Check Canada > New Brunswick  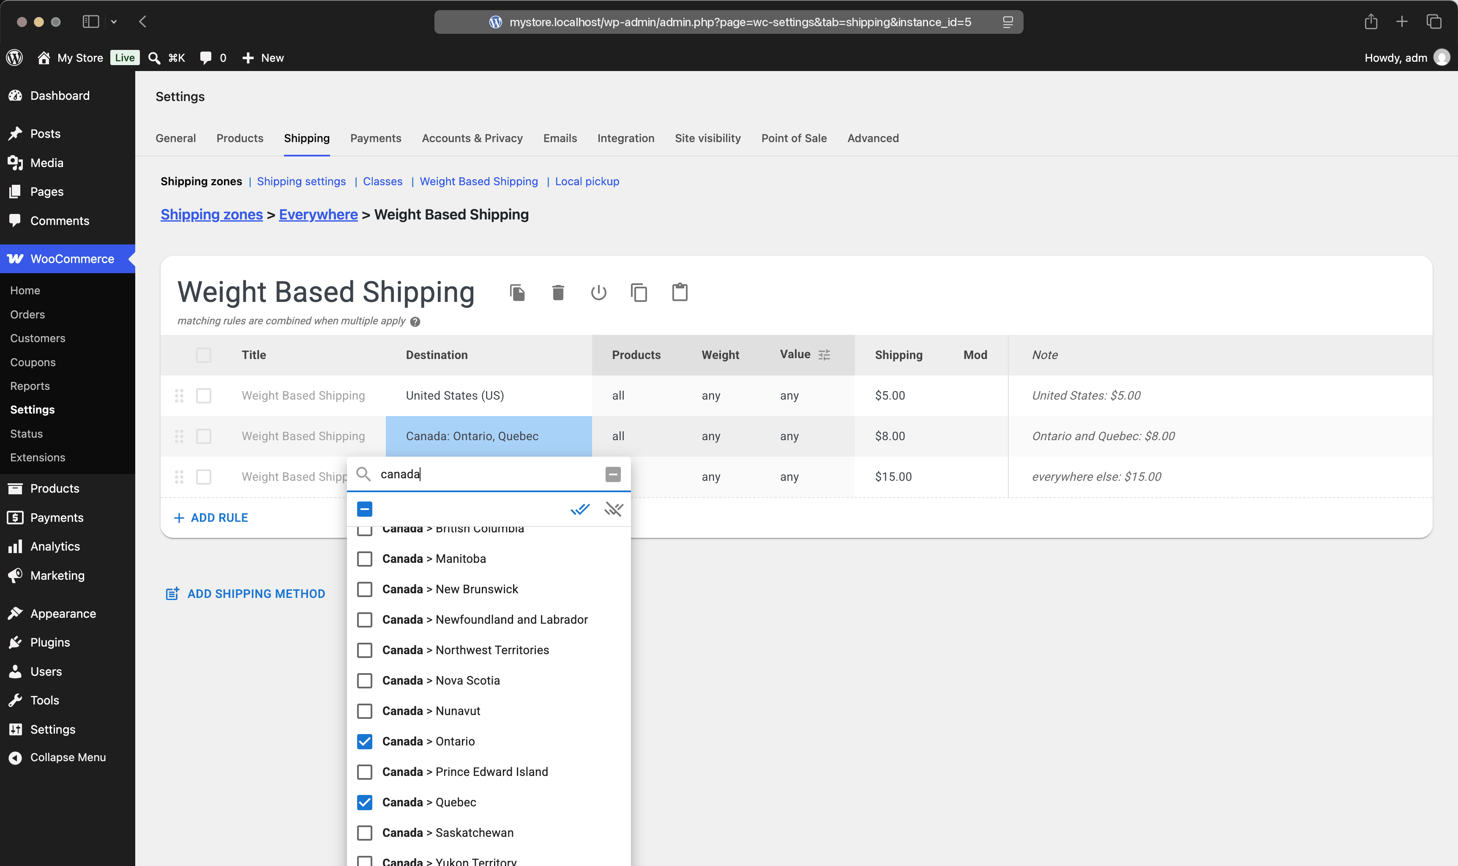pos(364,589)
